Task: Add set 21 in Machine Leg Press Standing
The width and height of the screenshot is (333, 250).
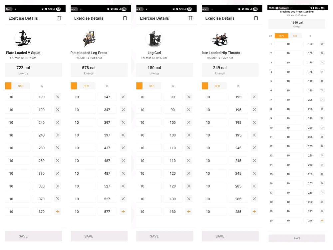Action: [x=322, y=221]
